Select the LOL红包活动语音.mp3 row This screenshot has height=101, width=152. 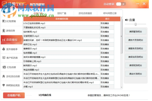coord(69,23)
